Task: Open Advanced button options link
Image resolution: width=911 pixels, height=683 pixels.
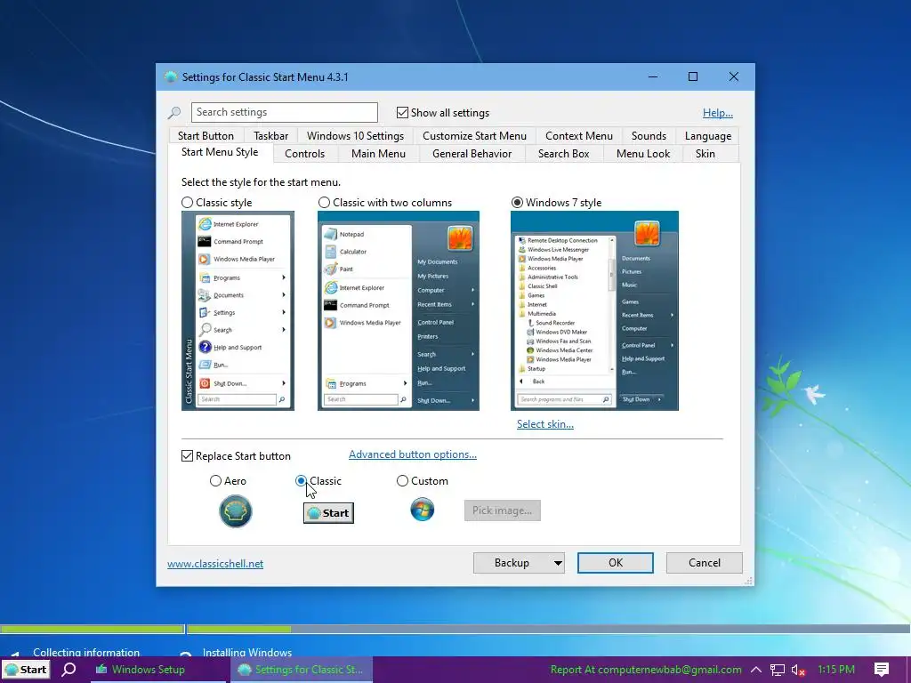Action: pyautogui.click(x=413, y=454)
